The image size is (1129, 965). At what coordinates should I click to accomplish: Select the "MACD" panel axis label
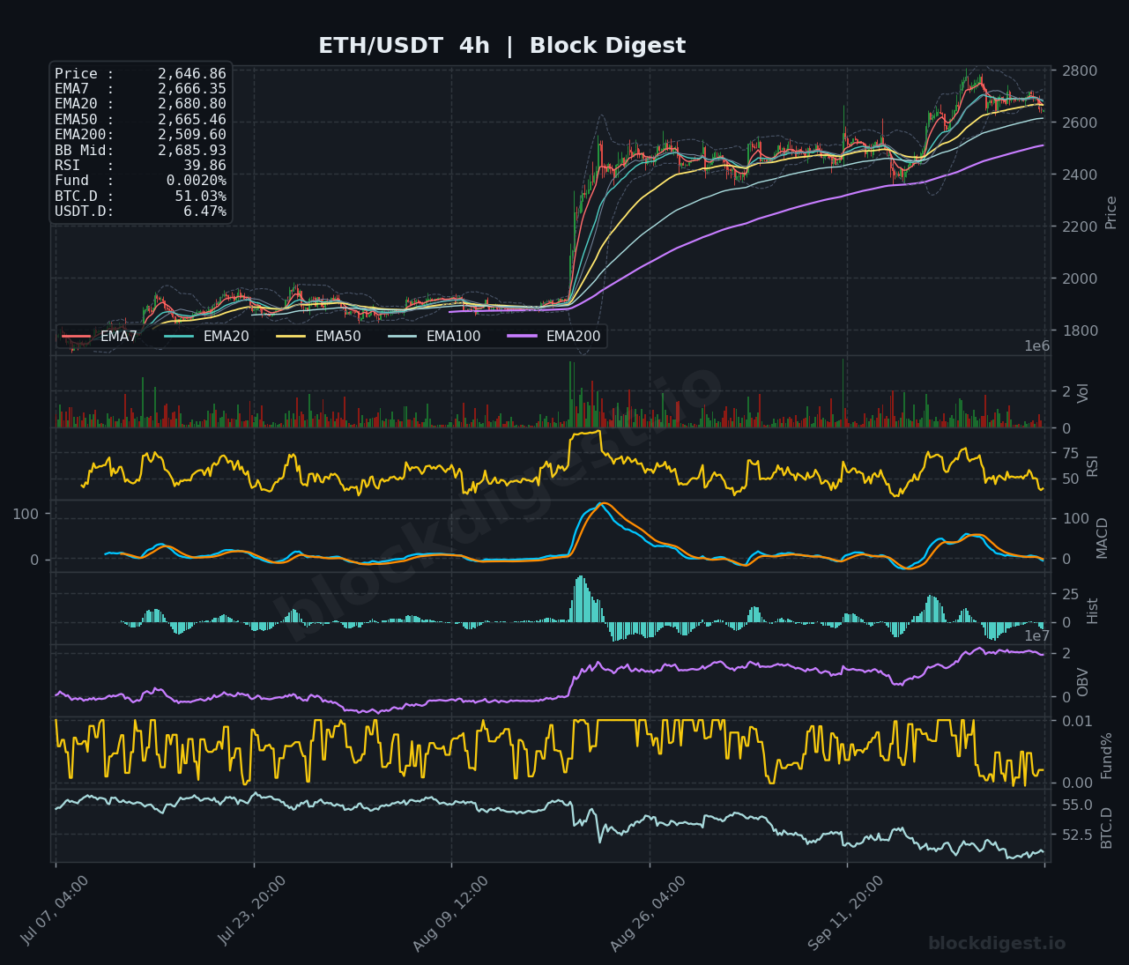(1102, 538)
